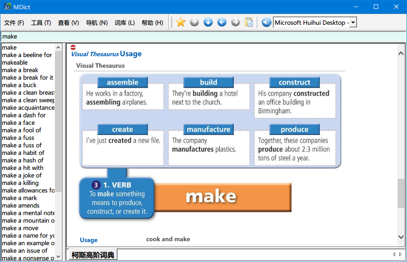
Task: Navigate forward with the right arrow
Action: pyautogui.click(x=236, y=22)
